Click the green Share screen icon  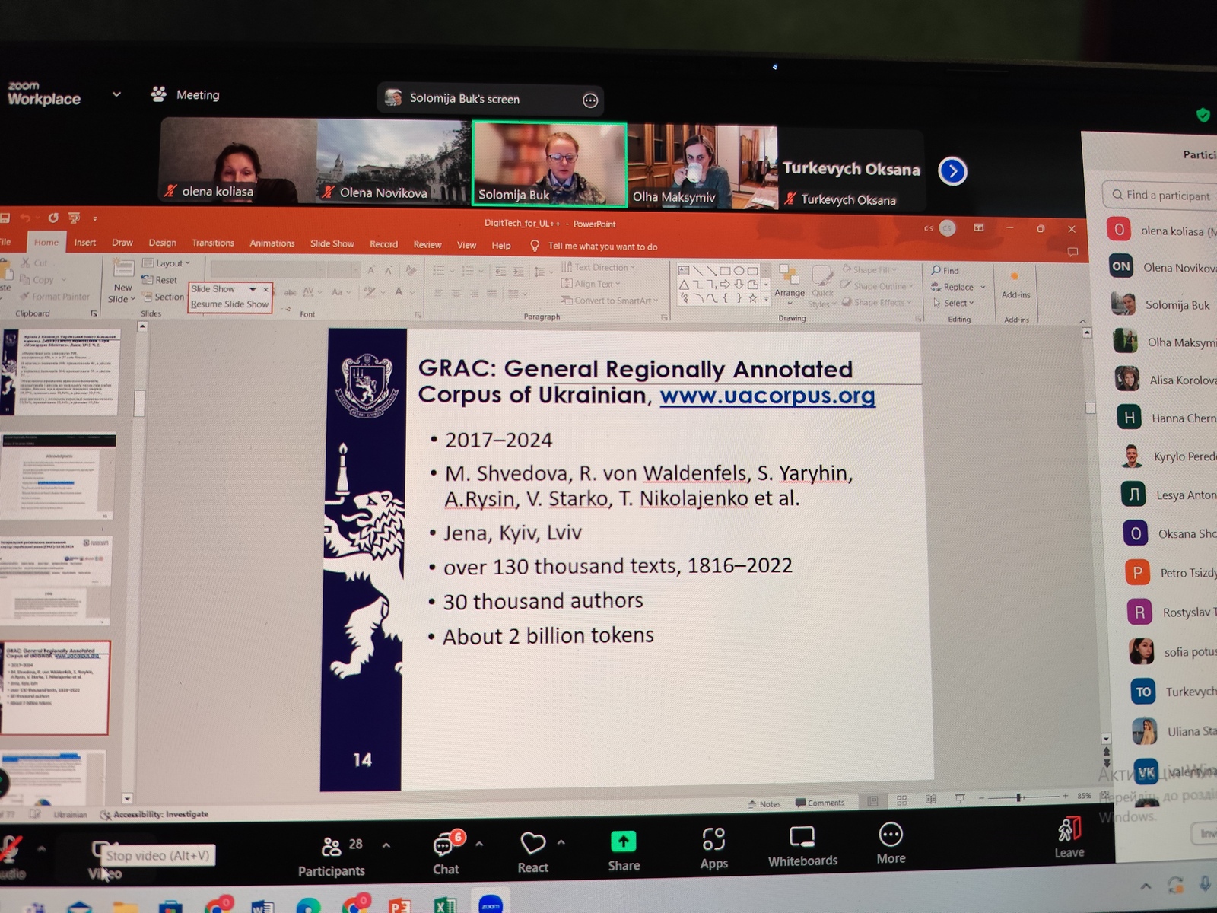point(623,841)
